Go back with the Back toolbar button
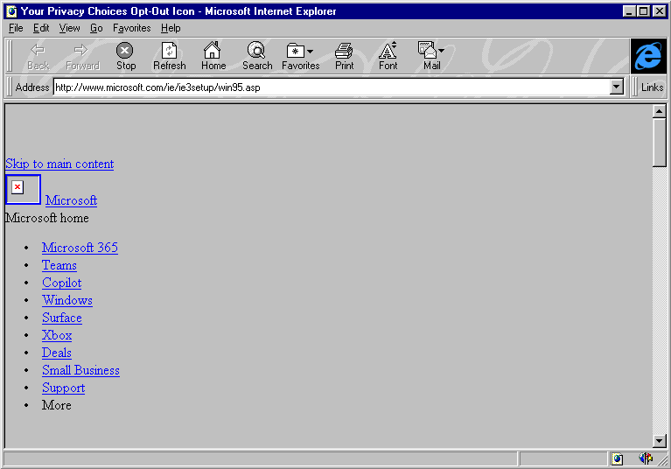Screen dimensions: 671x469 coord(38,57)
